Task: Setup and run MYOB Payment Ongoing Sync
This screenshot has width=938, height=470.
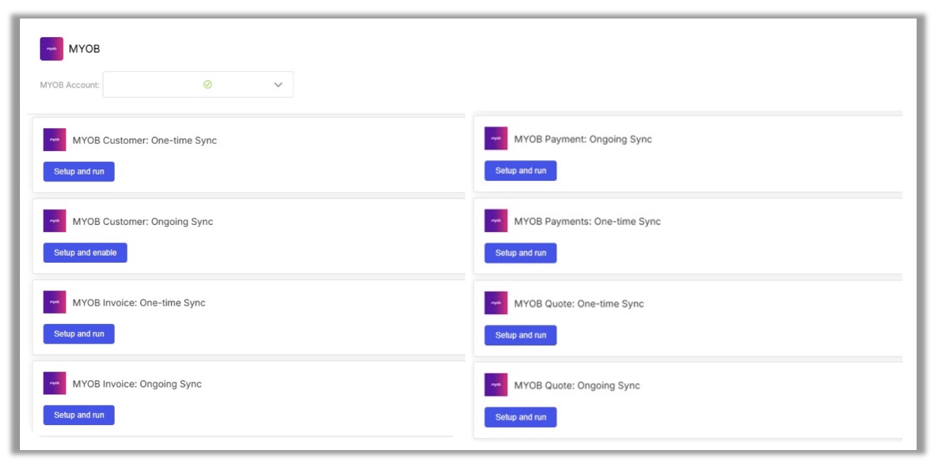Action: click(x=521, y=171)
